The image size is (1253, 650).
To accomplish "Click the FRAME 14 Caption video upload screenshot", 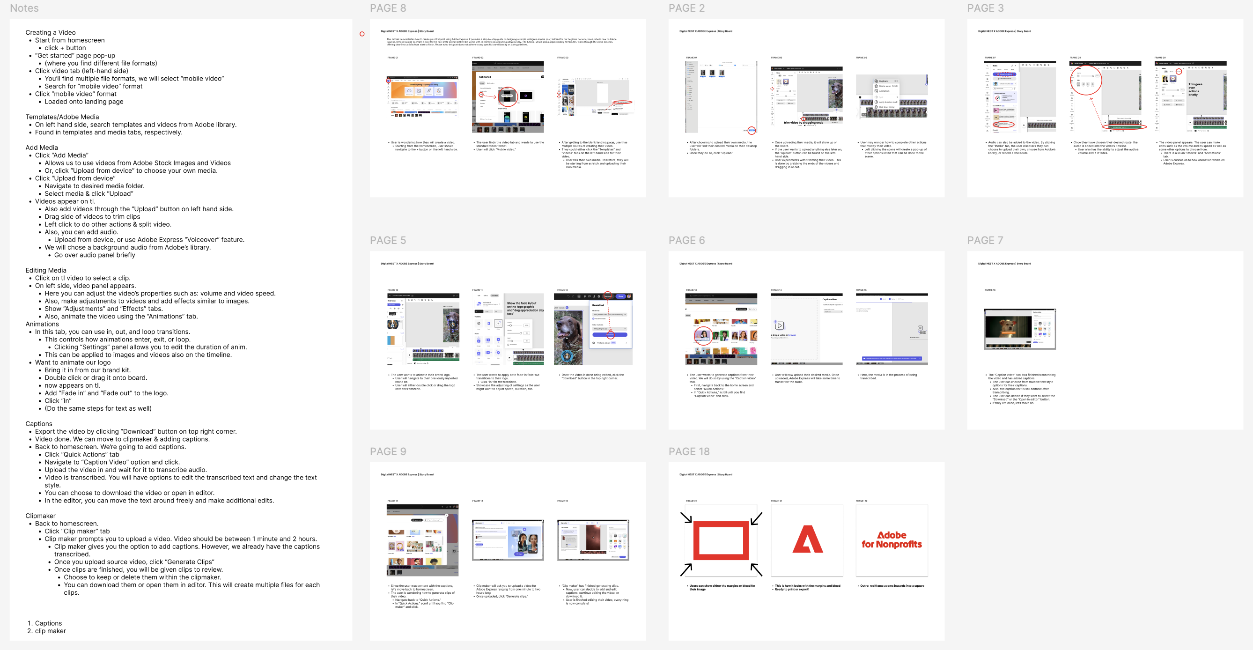I will (806, 329).
